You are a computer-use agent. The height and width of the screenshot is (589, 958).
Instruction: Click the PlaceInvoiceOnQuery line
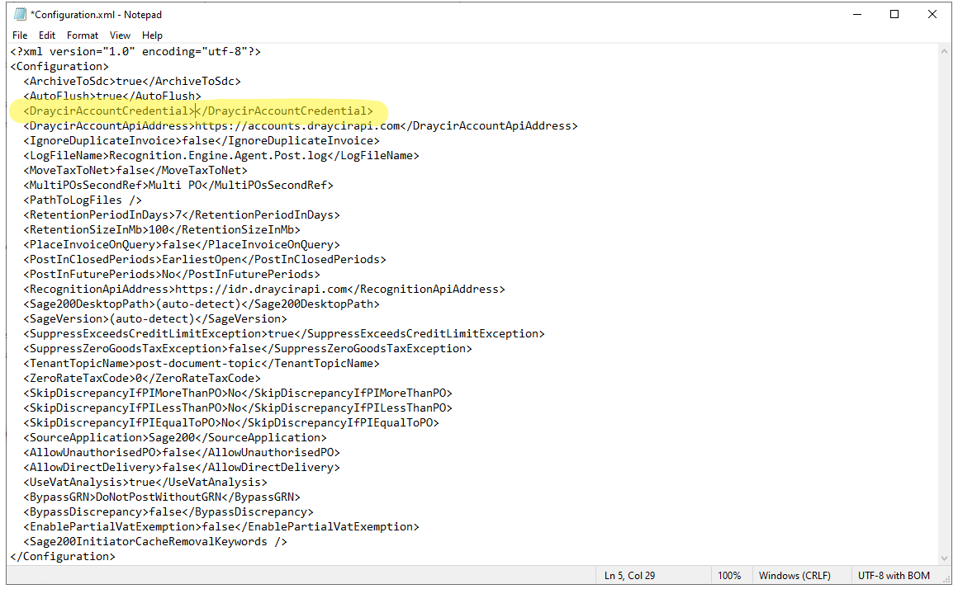click(x=182, y=245)
